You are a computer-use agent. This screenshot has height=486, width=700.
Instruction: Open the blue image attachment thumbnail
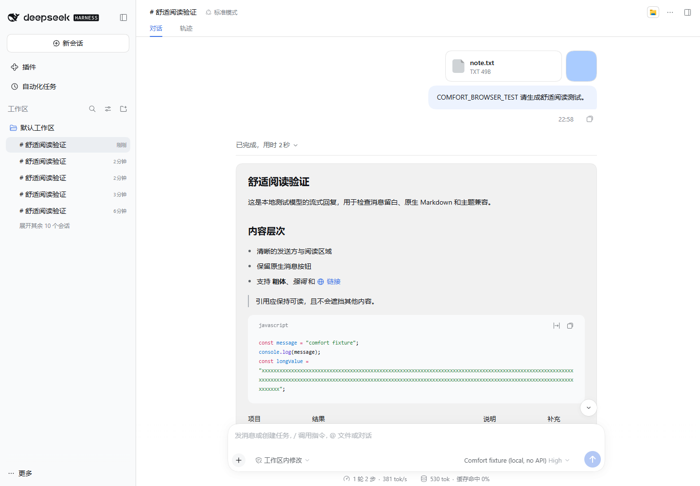pyautogui.click(x=581, y=66)
